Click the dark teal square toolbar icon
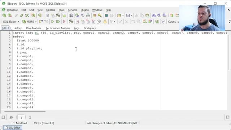Image resolution: width=231 pixels, height=130 pixels. [x=106, y=16]
